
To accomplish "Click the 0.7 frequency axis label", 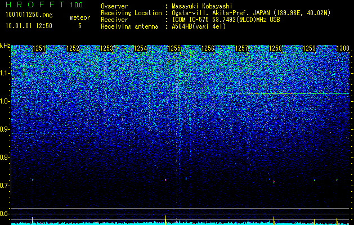I will pyautogui.click(x=5, y=186).
